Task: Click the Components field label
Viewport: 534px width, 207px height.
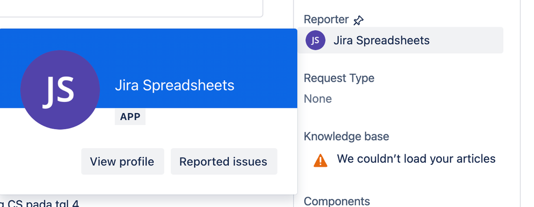Action: (337, 201)
